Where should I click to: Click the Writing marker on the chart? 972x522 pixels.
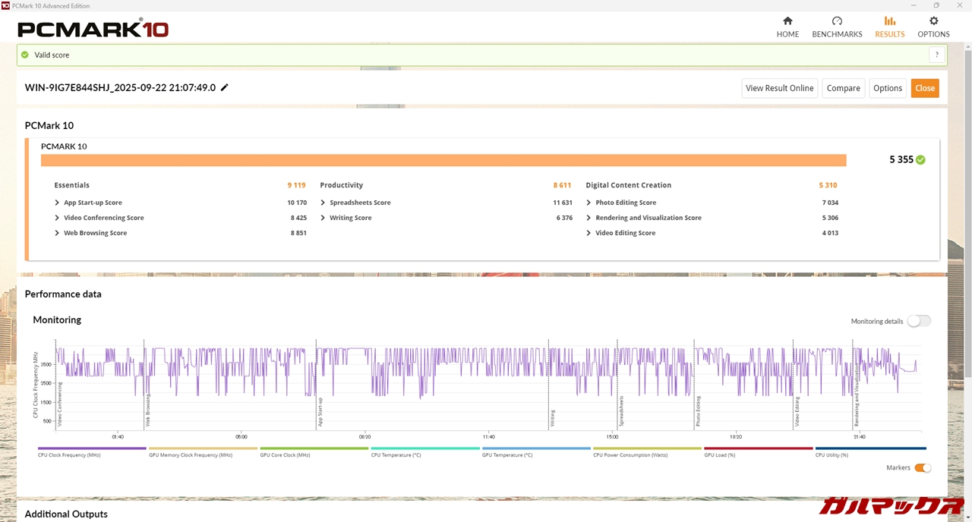click(x=552, y=419)
